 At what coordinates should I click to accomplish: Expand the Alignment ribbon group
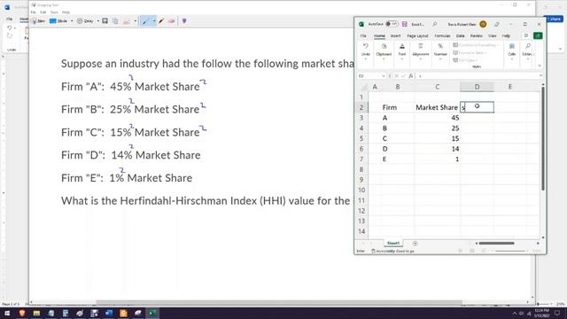421,51
